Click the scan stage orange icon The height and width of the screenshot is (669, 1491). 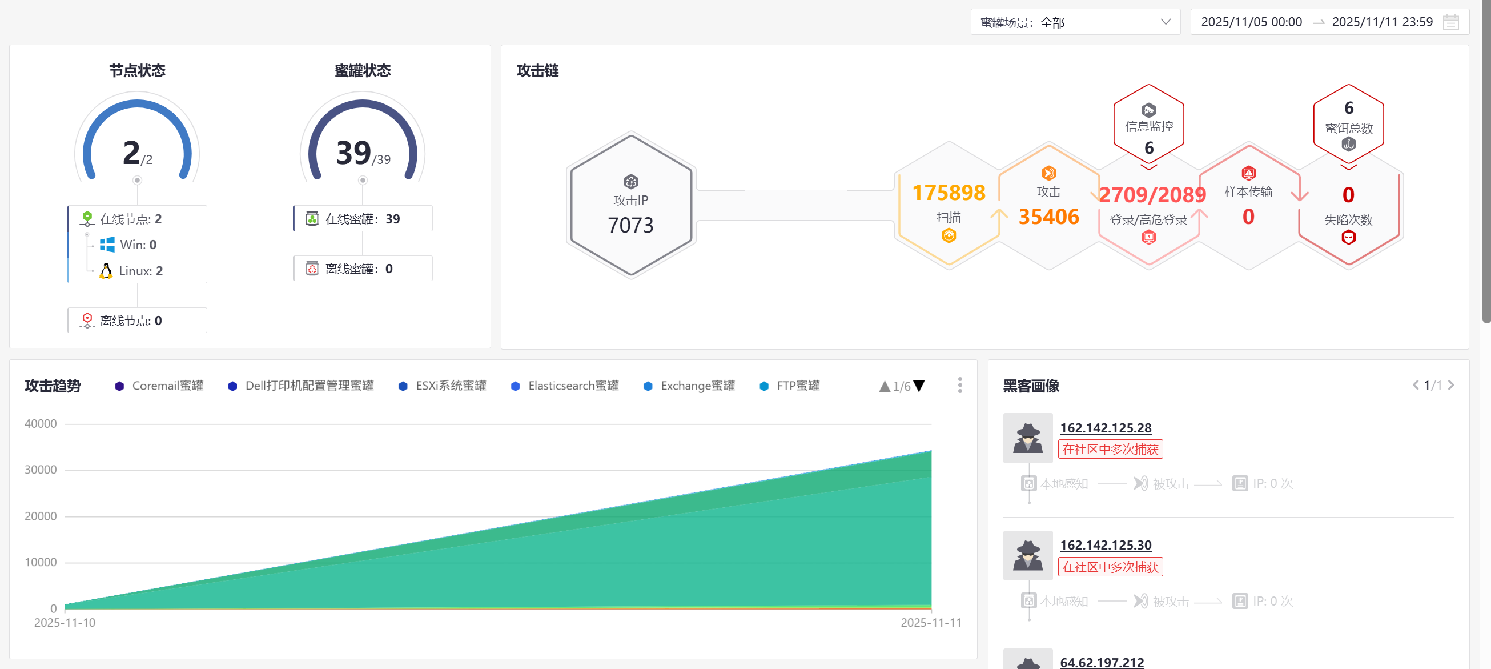[948, 236]
